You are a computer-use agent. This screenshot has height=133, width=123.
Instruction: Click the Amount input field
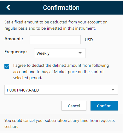[x=55, y=40]
